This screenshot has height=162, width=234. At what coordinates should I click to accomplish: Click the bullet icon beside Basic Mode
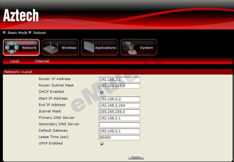pos(4,33)
